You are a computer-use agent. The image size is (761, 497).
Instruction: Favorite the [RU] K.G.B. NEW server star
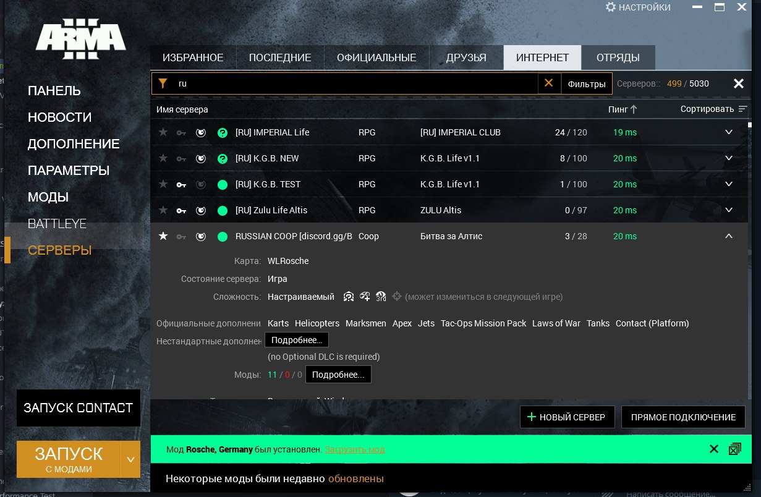click(163, 158)
